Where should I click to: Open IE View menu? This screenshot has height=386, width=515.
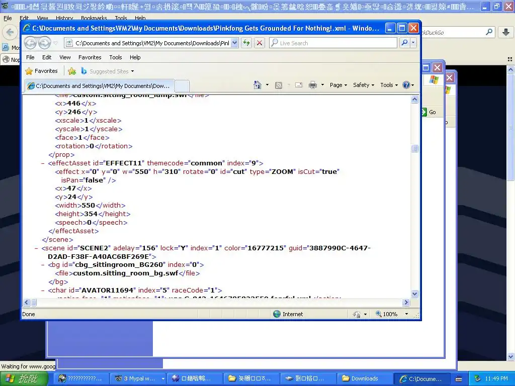point(65,57)
